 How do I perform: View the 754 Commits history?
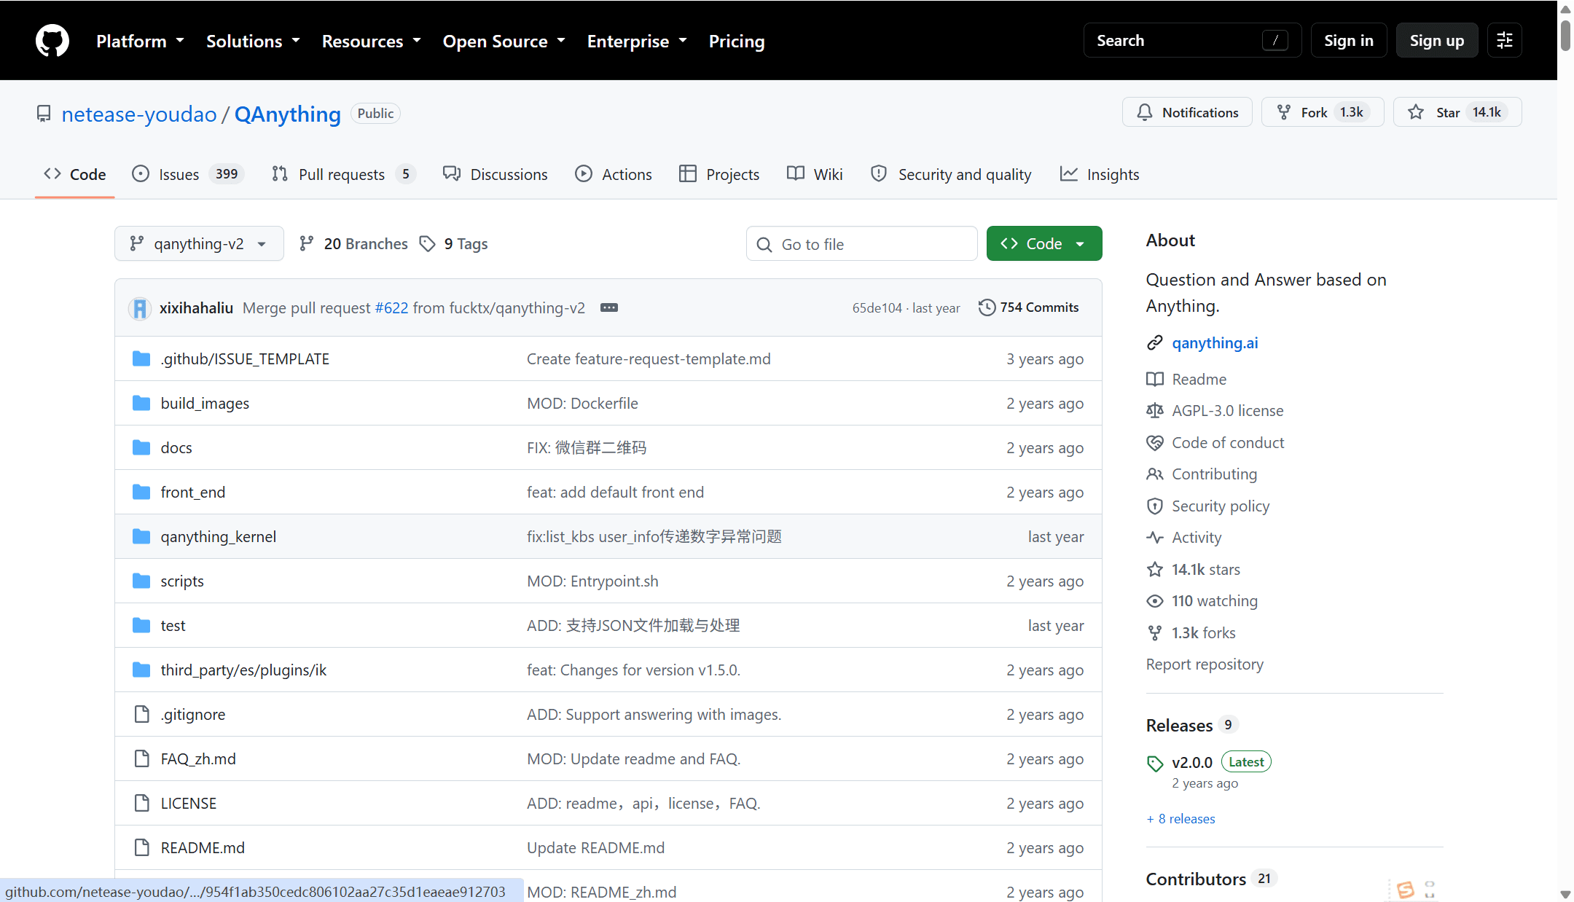[1029, 307]
